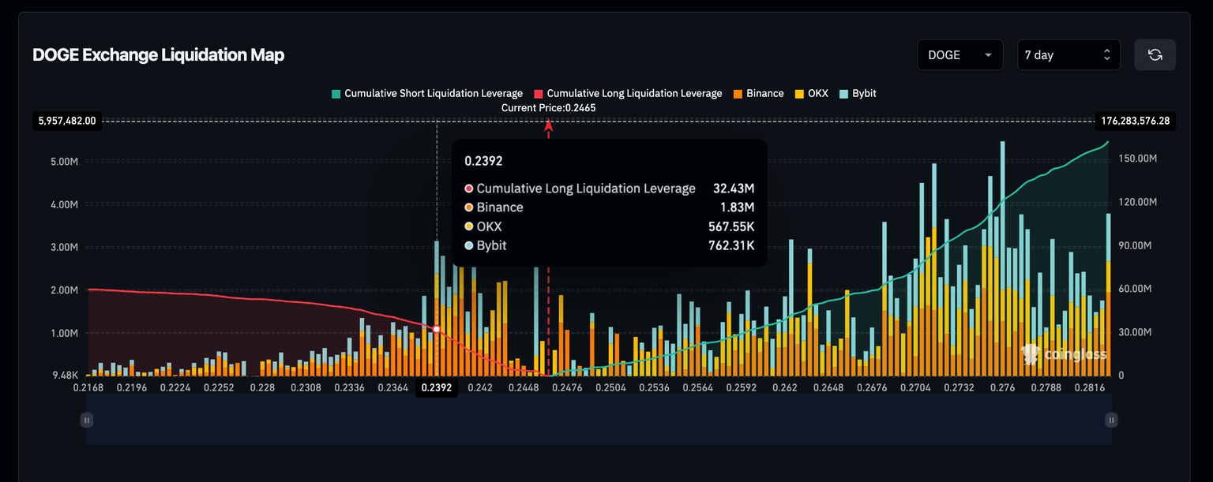
Task: Select the Cumulative Short Liquidation Leverage legend label
Action: pos(433,93)
